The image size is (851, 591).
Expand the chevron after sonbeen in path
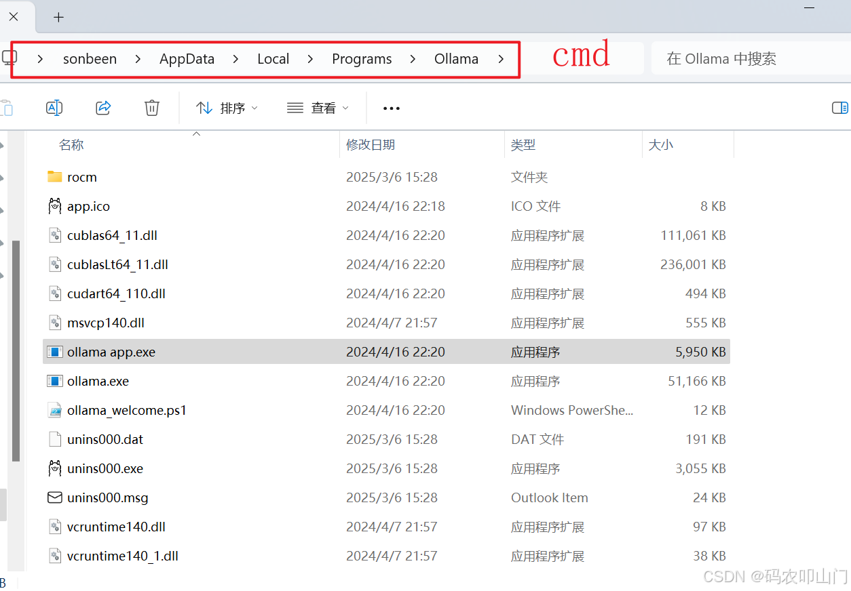point(138,59)
